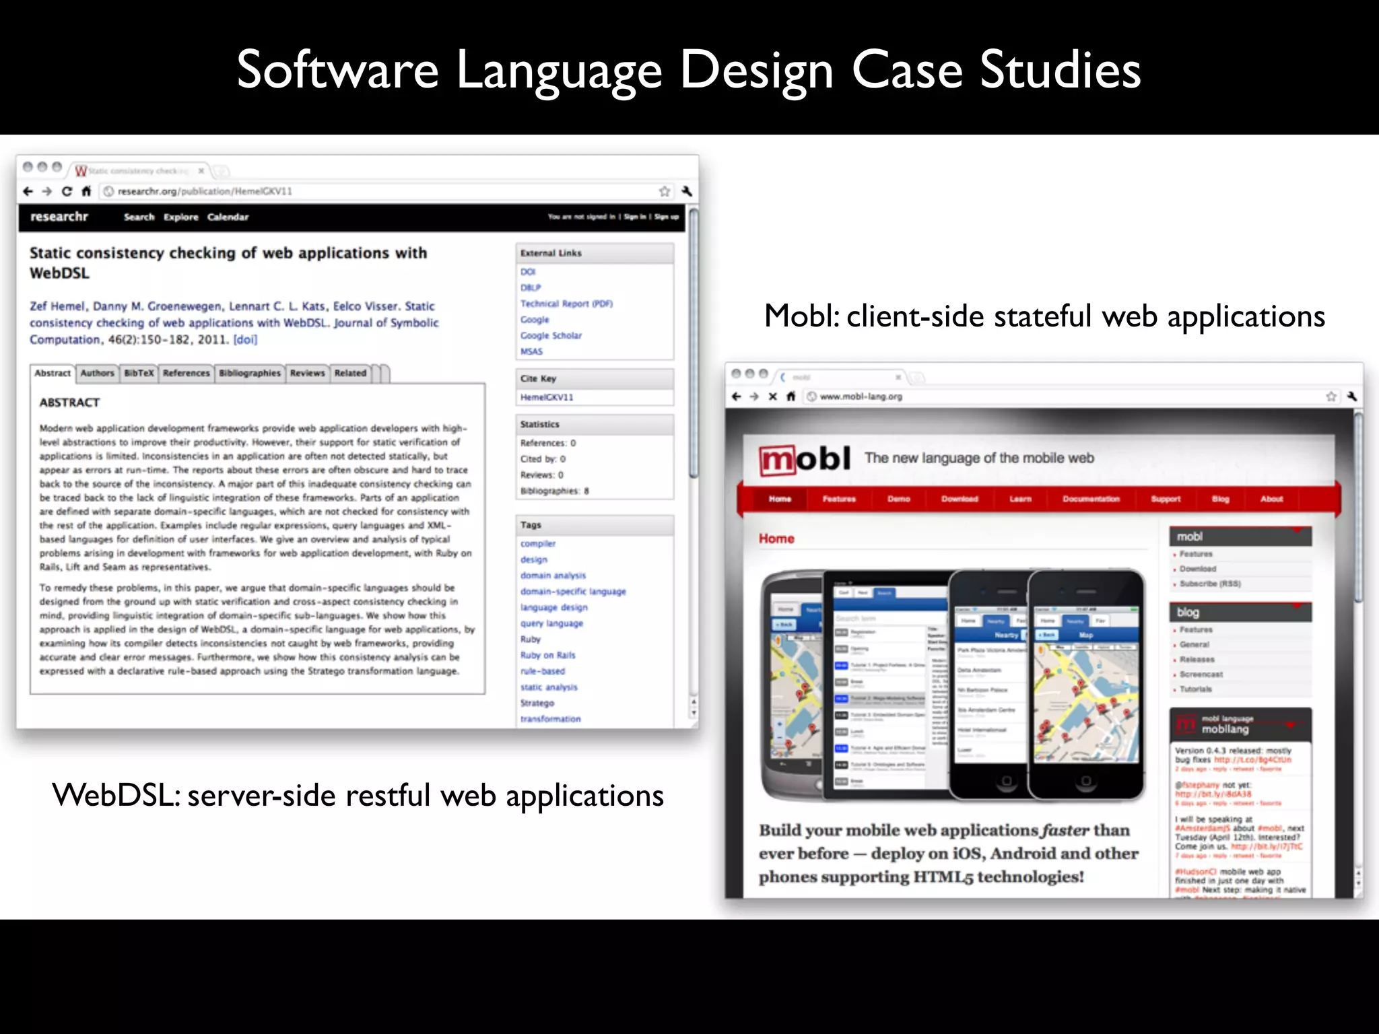Open wrench menu in mobl browser
Screen dimensions: 1379x1034
[x=1351, y=397]
